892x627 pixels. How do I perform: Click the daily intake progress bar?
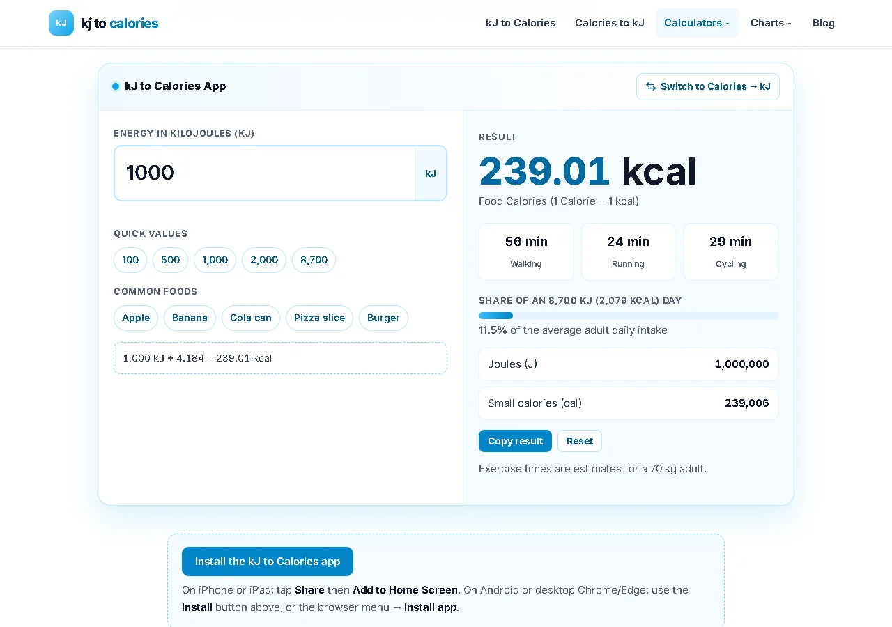[629, 316]
